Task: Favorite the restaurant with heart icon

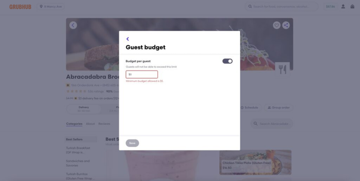Action: pos(277,25)
